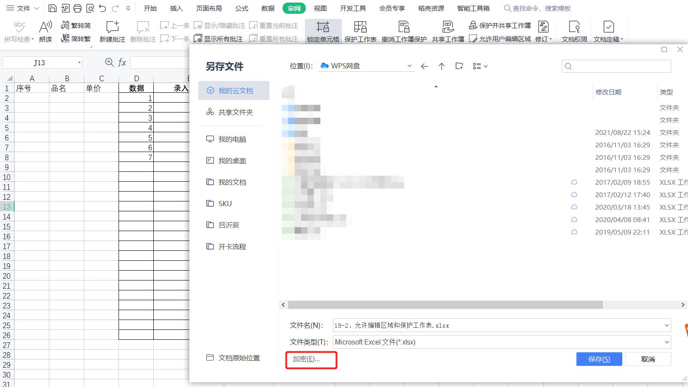The image size is (688, 387).
Task: Open the 位置 location dropdown
Action: click(x=408, y=66)
